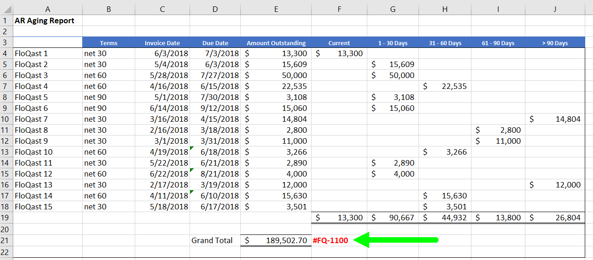Viewport: 593px width, 260px height.
Task: Click the Terms header cell
Action: (x=109, y=43)
